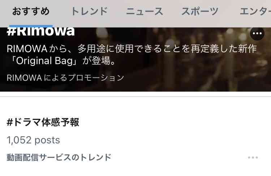Switch to the おすすめ tab

click(x=31, y=11)
